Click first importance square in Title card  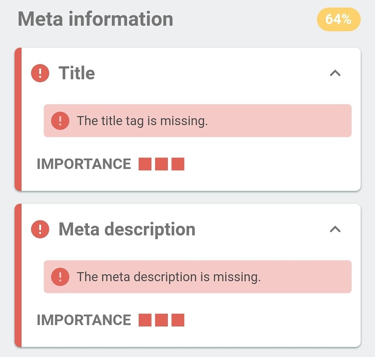pyautogui.click(x=145, y=164)
